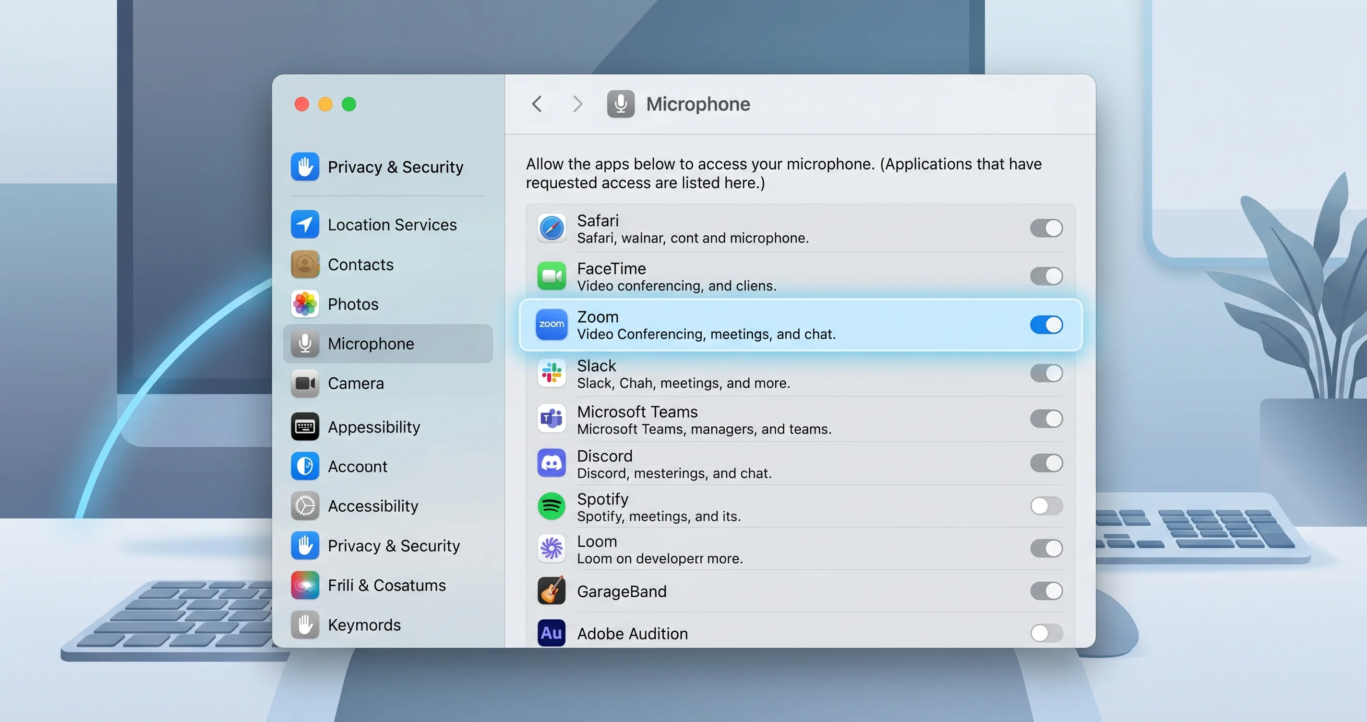The height and width of the screenshot is (722, 1367).
Task: Toggle microphone access for Slack
Action: (1046, 373)
